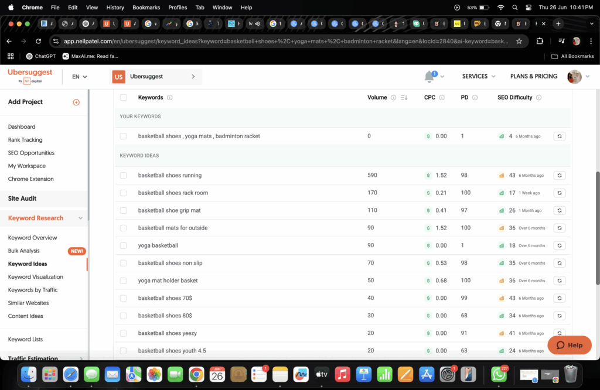Collapse the Keyword Research sidebar section
This screenshot has height=390, width=600.
[x=80, y=218]
